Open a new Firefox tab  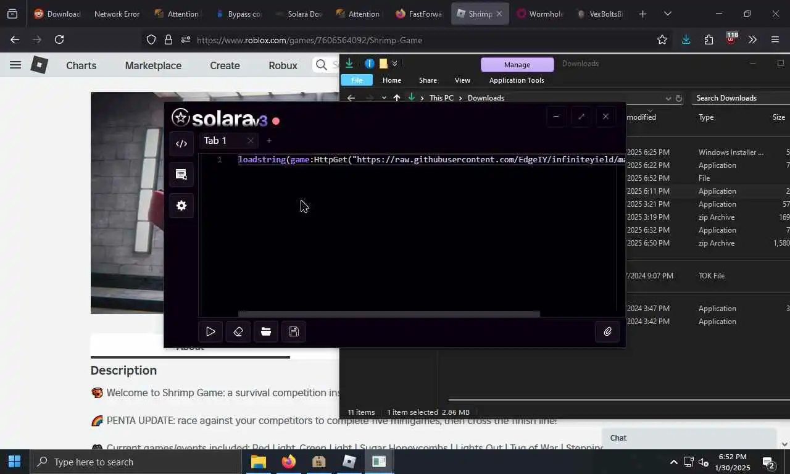tap(642, 14)
